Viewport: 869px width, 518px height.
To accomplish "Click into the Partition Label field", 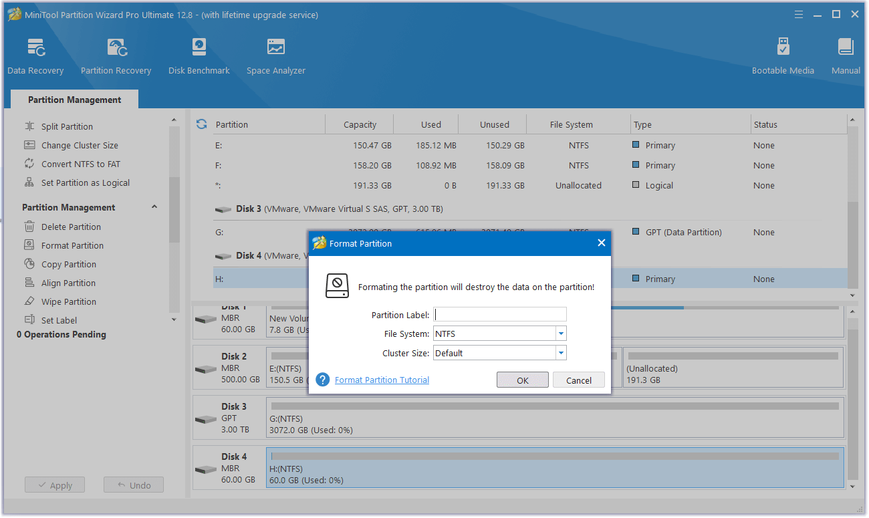I will 500,314.
